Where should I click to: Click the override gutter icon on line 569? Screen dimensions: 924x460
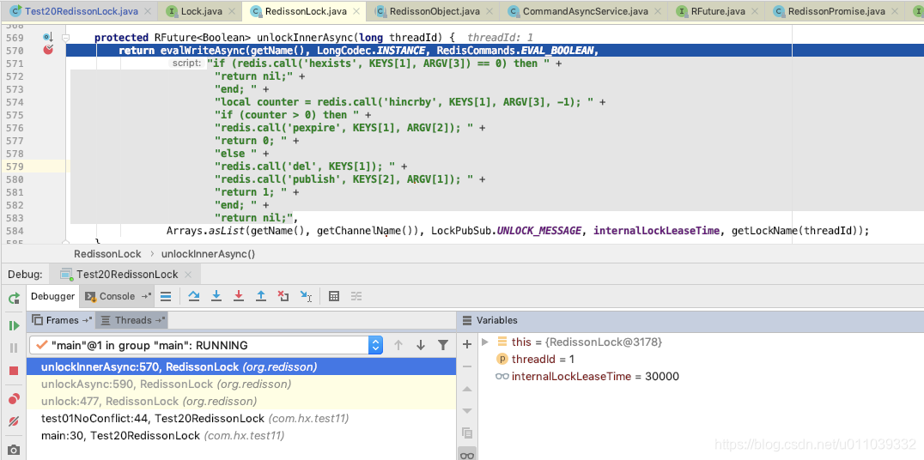click(48, 38)
